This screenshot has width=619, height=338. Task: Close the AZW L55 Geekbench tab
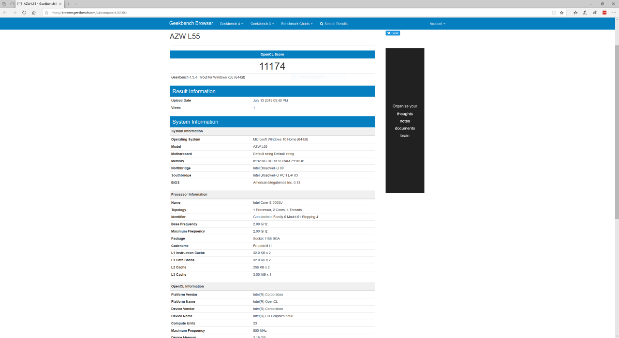click(x=61, y=4)
